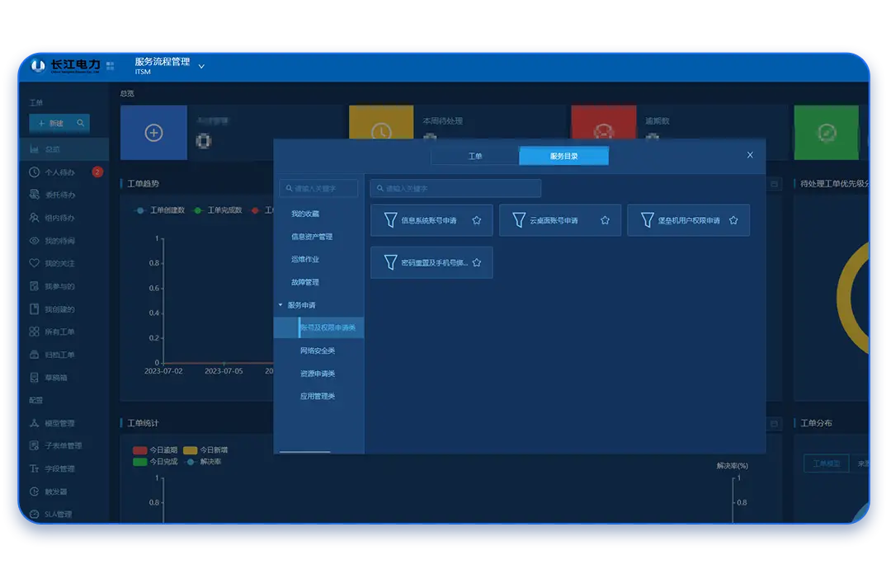Select the 网络安全类 category in tree

(x=318, y=351)
